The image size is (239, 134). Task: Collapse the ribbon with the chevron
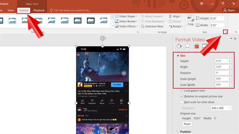point(236,32)
